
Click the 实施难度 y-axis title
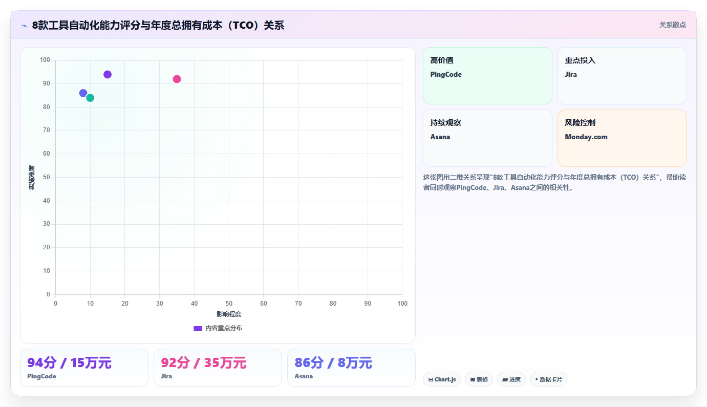click(x=32, y=178)
